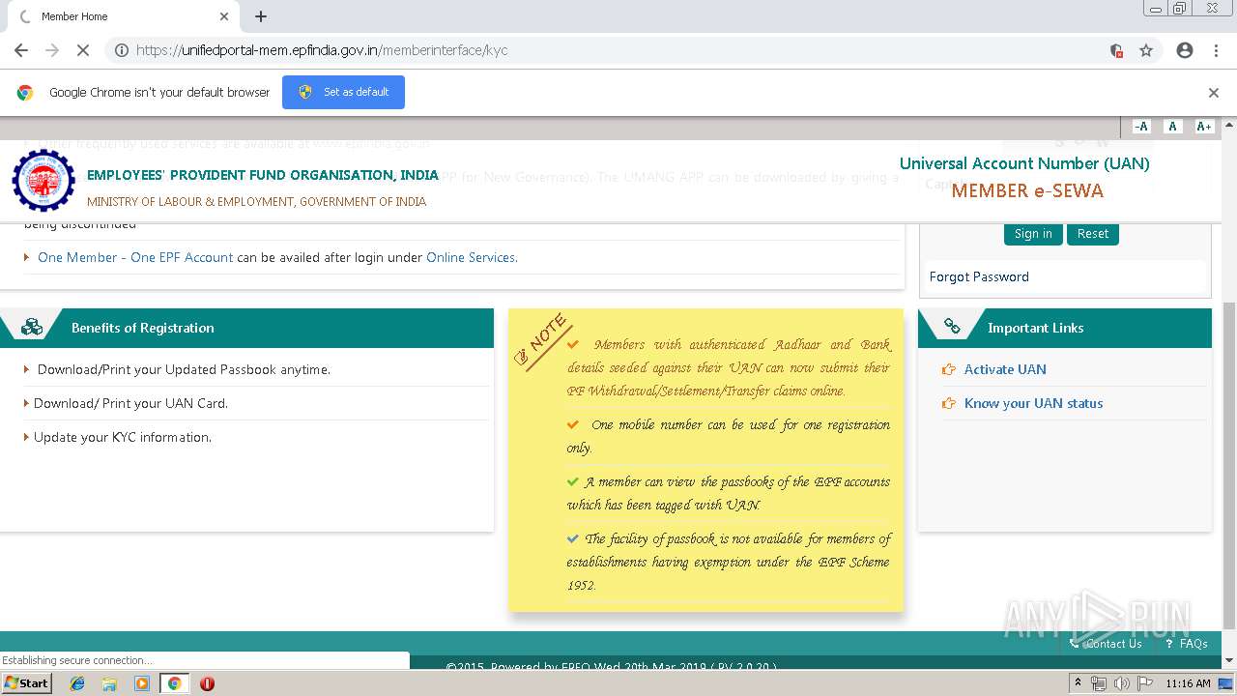Bookmark this page with the star icon

[1146, 50]
